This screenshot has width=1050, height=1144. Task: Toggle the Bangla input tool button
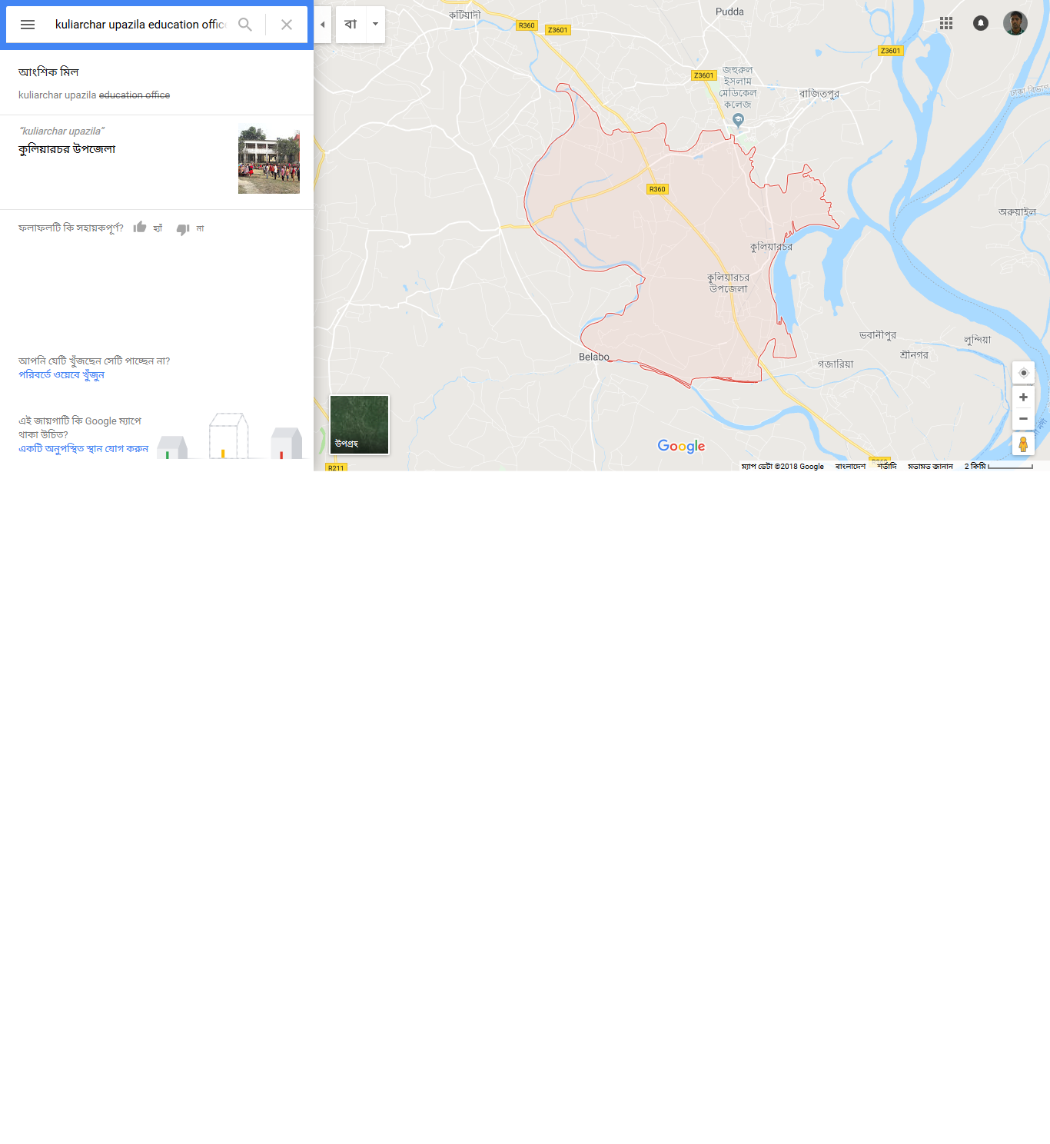point(351,25)
